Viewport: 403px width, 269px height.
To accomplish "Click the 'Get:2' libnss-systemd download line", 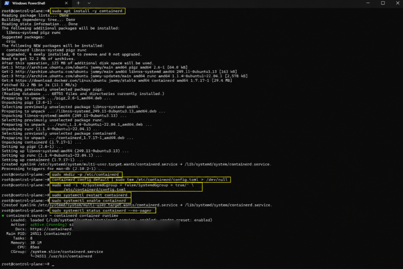I will coord(119,72).
